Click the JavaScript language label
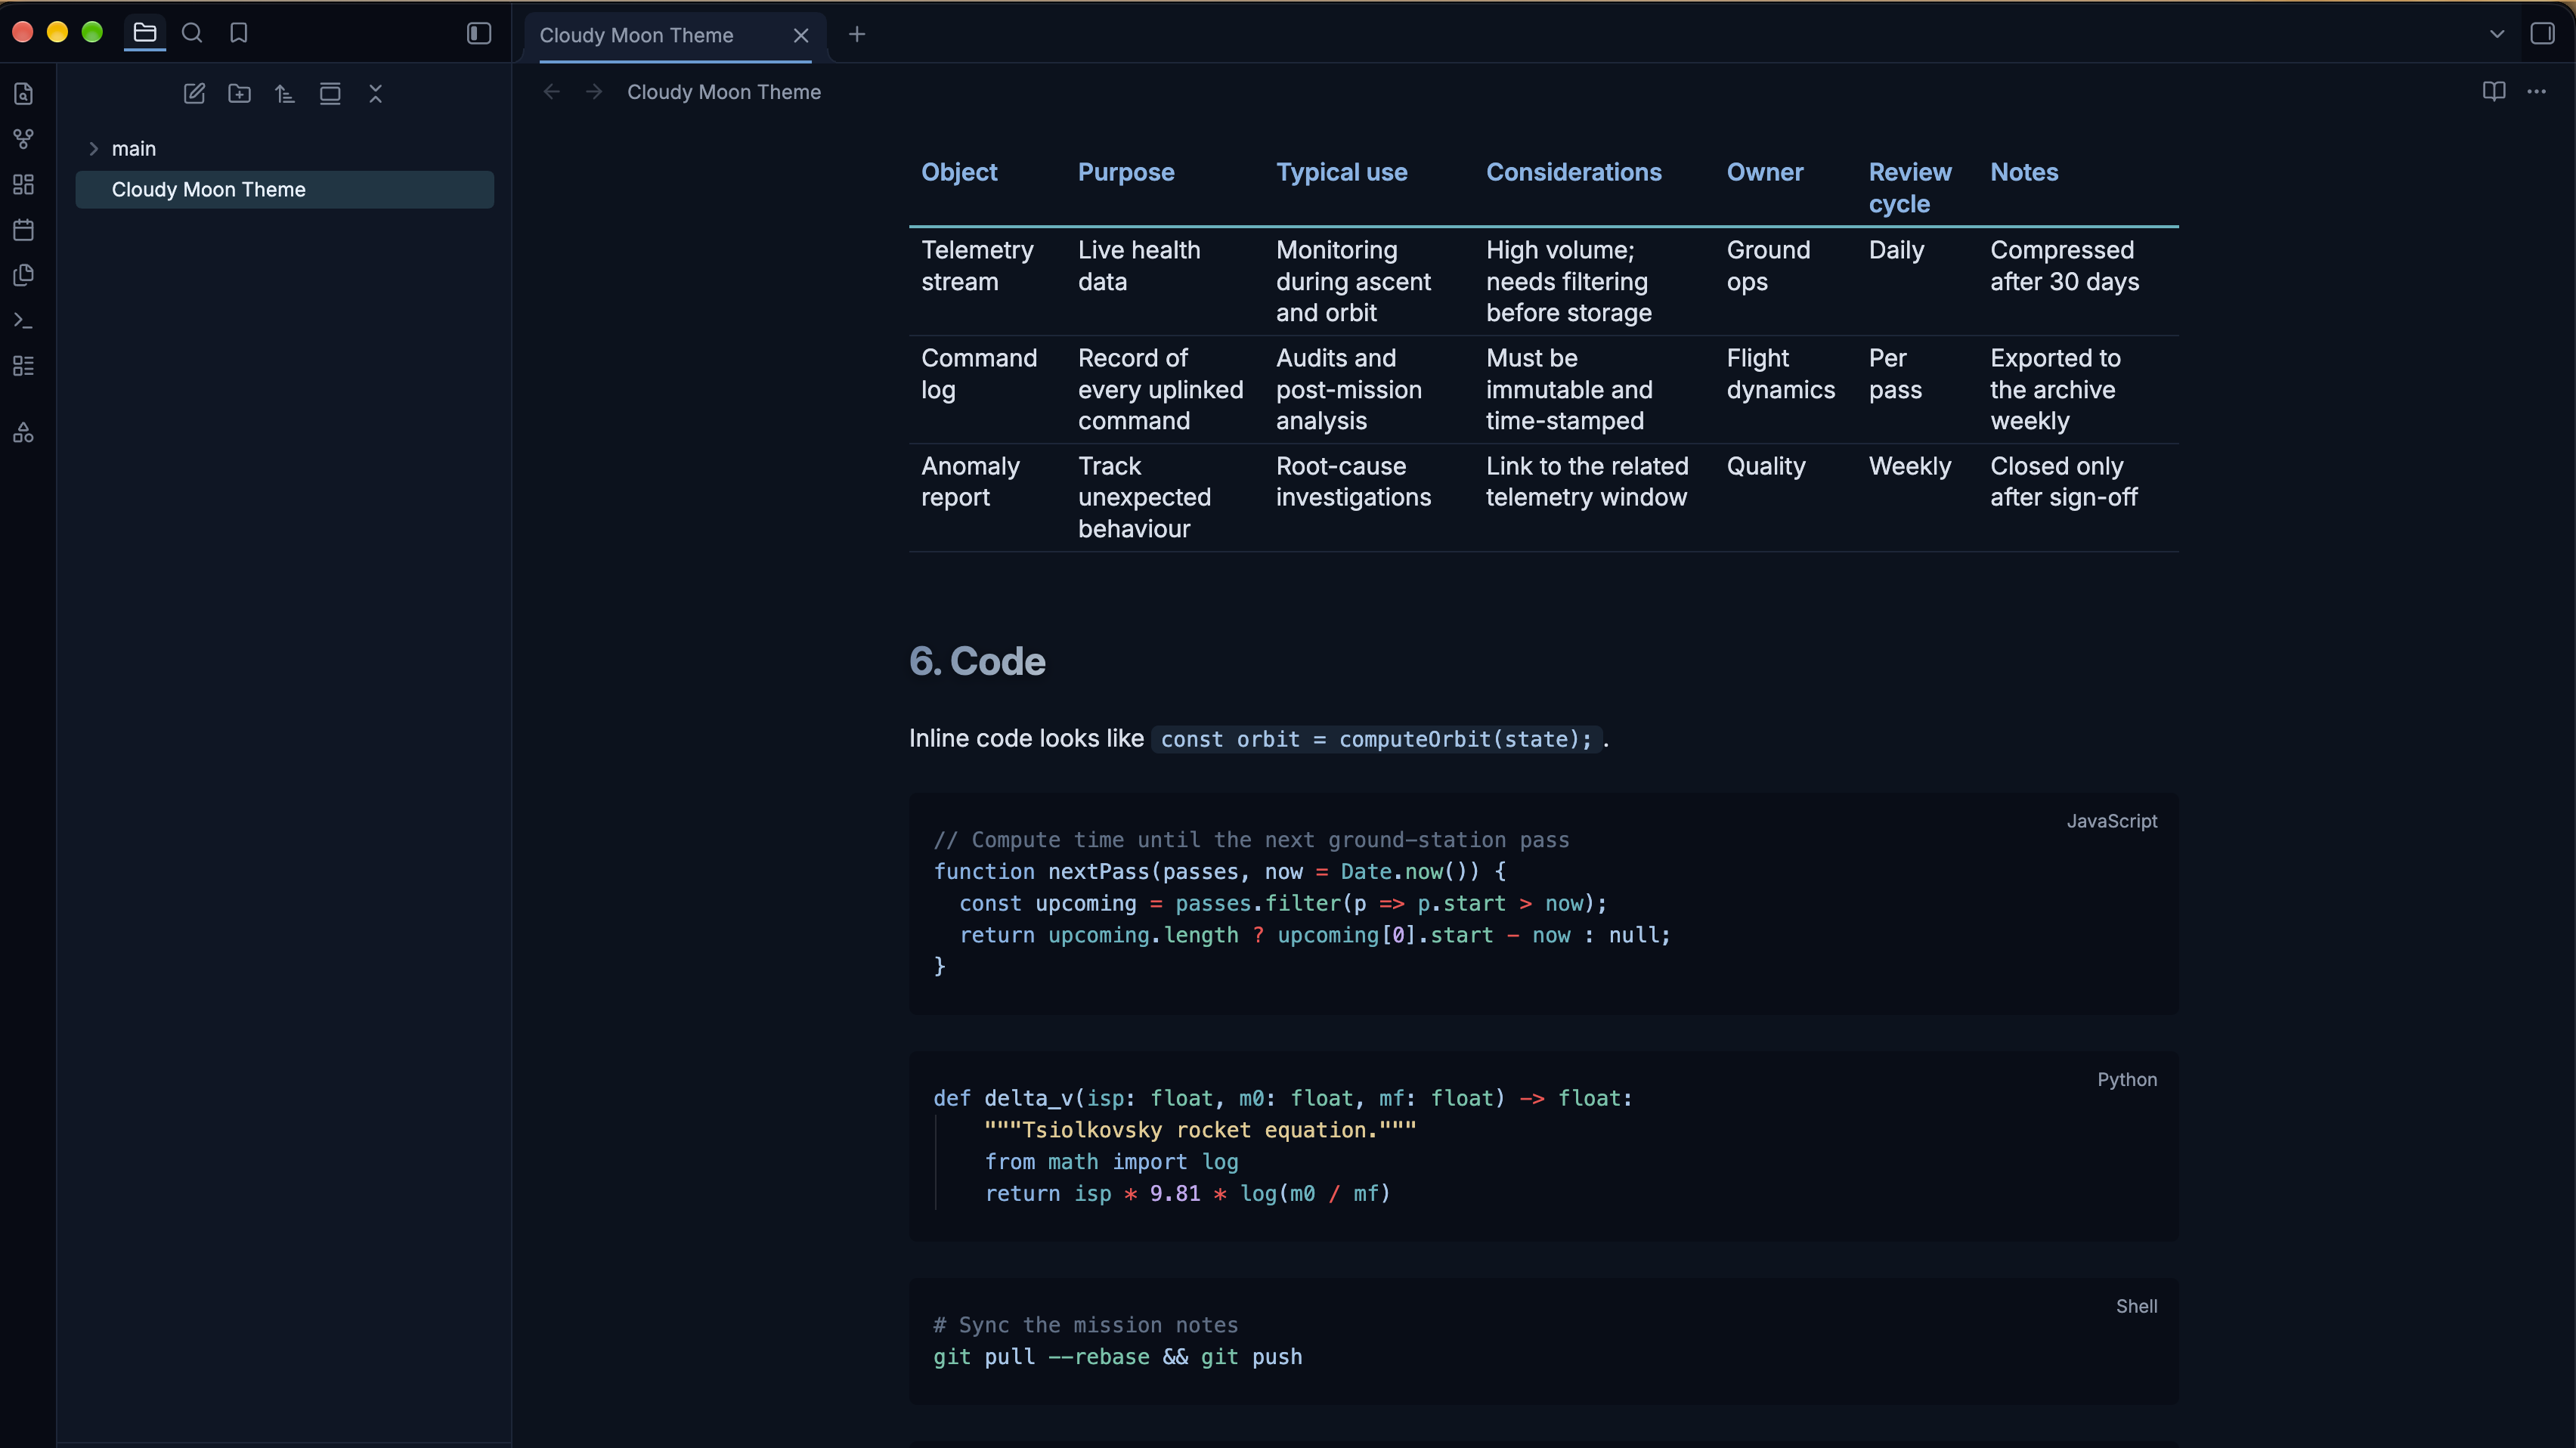The width and height of the screenshot is (2576, 1448). click(x=2112, y=821)
